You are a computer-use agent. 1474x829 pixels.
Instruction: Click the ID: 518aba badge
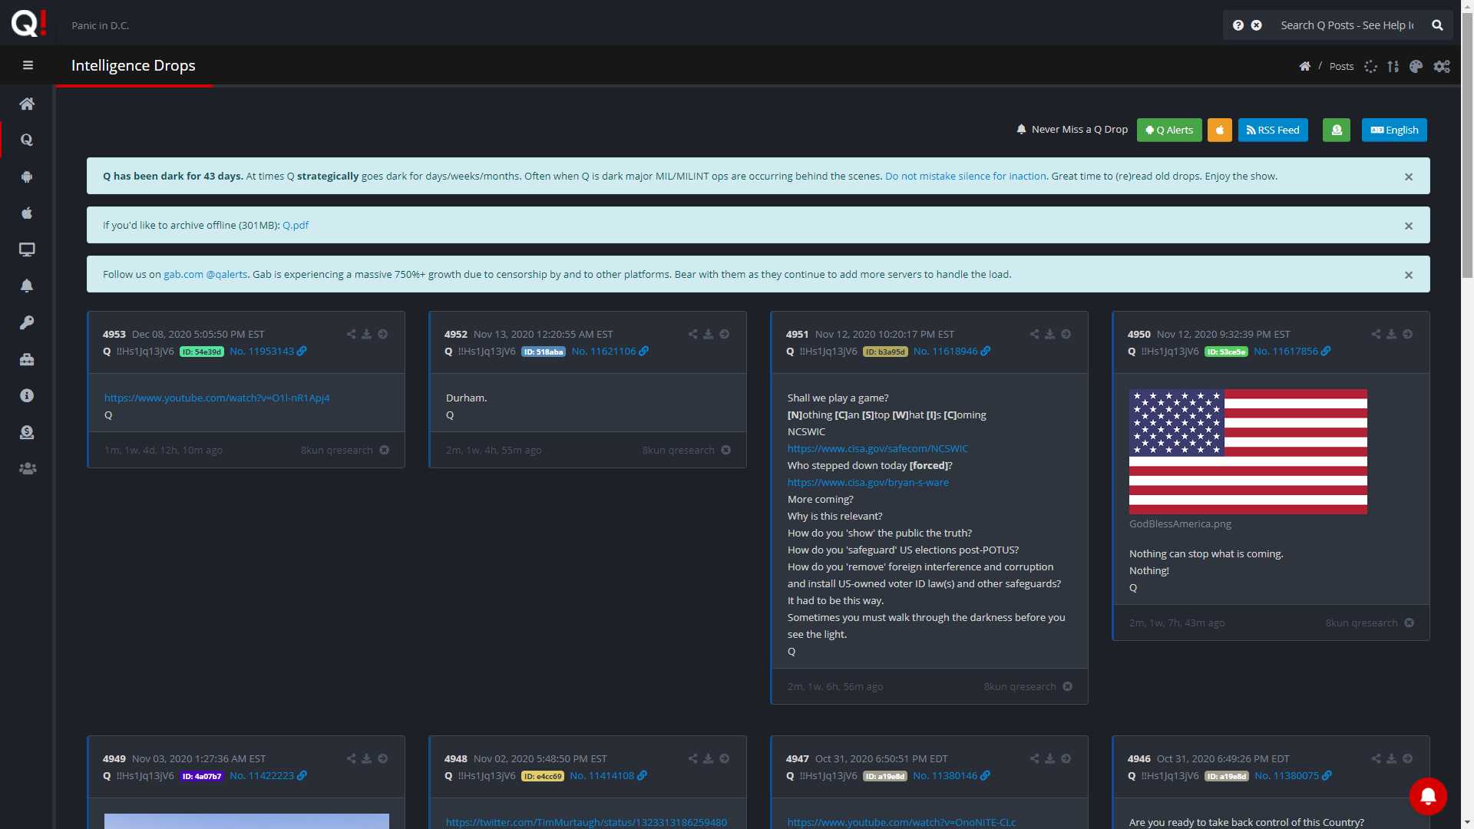click(544, 352)
